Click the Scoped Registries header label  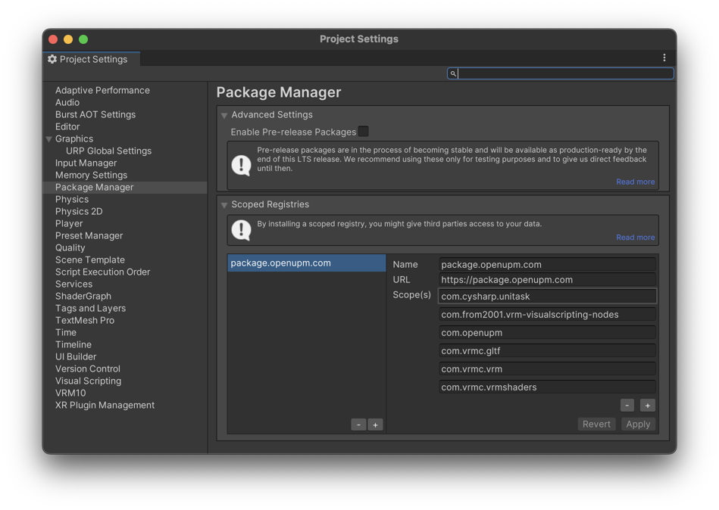click(270, 204)
